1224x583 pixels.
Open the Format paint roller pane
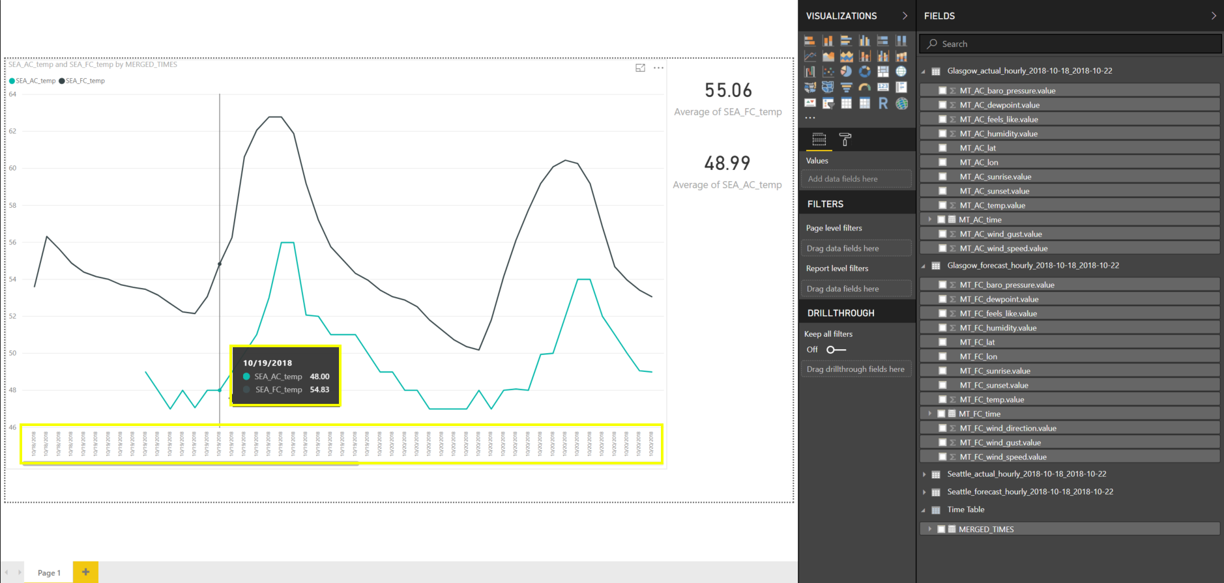click(845, 139)
